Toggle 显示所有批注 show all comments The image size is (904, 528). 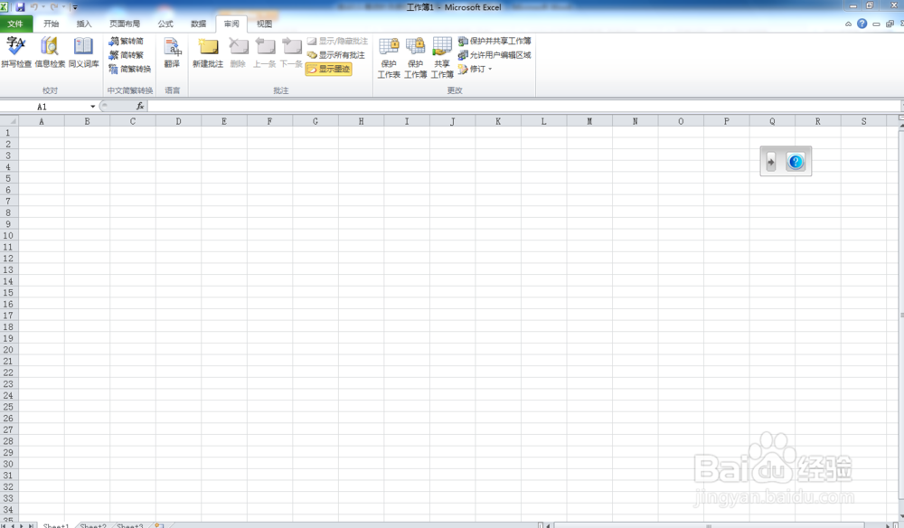click(336, 55)
